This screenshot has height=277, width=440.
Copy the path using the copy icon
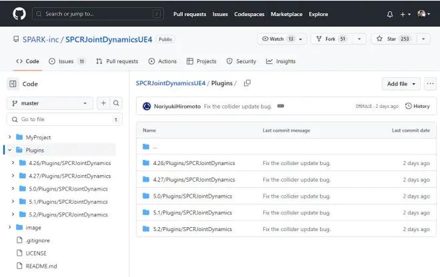click(x=247, y=83)
